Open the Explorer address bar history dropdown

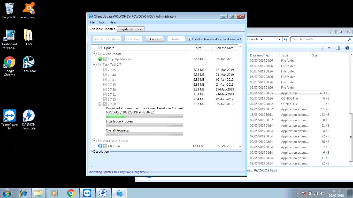(280, 39)
